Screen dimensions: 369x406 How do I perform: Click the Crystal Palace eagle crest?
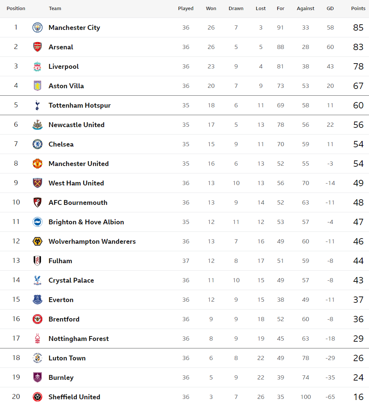click(37, 280)
